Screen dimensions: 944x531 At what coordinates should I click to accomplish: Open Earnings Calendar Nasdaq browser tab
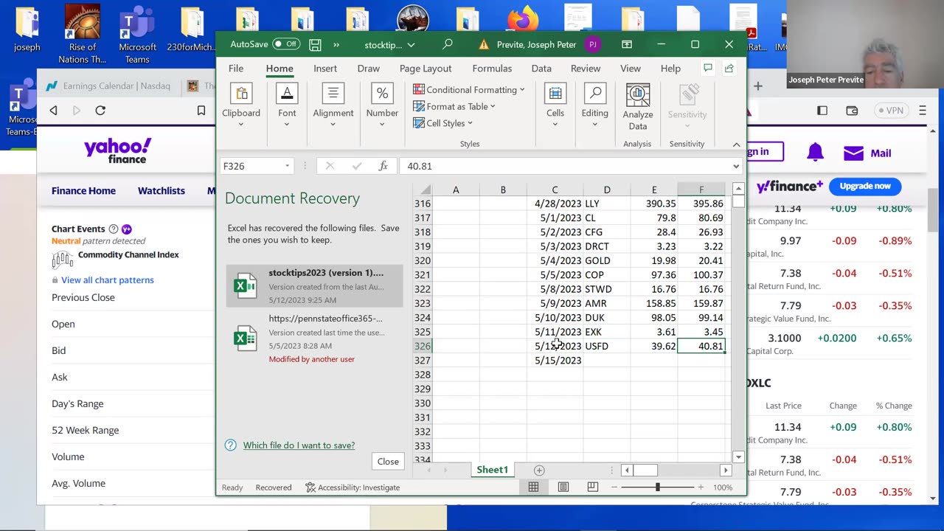pos(108,86)
